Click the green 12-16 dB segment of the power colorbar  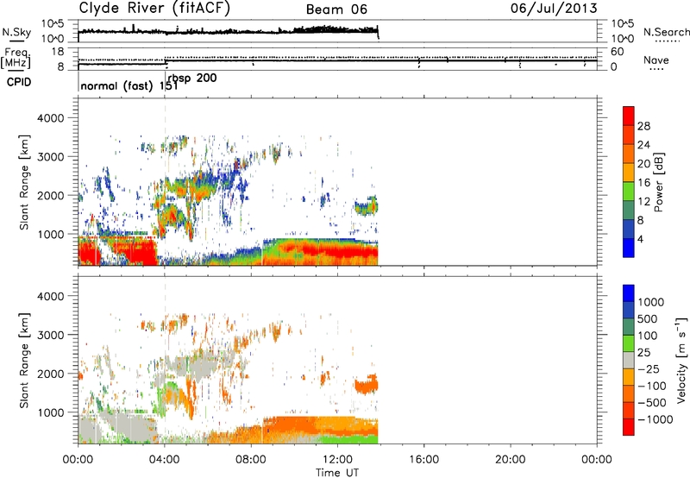[x=629, y=191]
